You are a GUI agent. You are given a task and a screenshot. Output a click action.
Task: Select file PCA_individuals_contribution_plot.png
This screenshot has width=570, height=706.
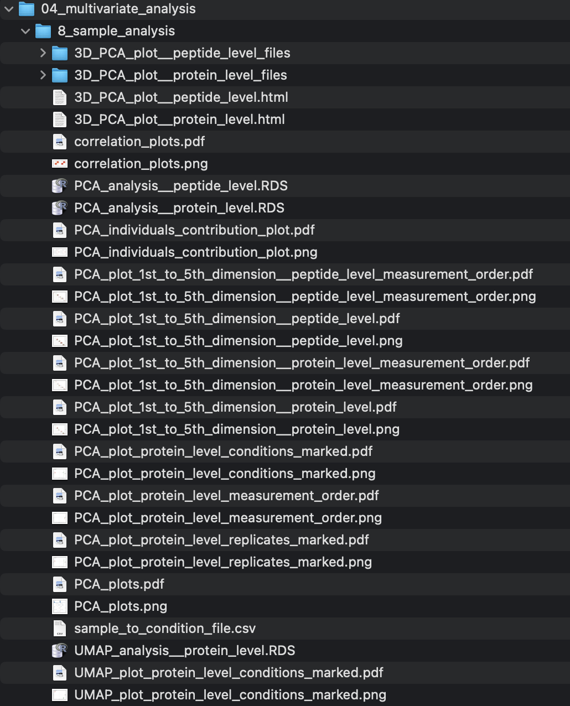(196, 252)
